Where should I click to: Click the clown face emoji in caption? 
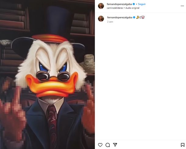click(143, 17)
